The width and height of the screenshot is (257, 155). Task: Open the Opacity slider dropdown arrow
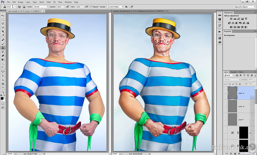[63, 7]
